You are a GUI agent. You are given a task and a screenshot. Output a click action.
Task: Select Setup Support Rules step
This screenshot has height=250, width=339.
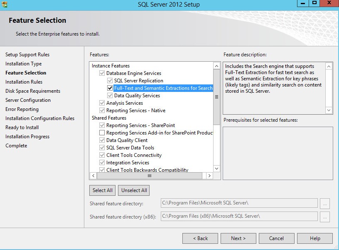click(x=27, y=55)
